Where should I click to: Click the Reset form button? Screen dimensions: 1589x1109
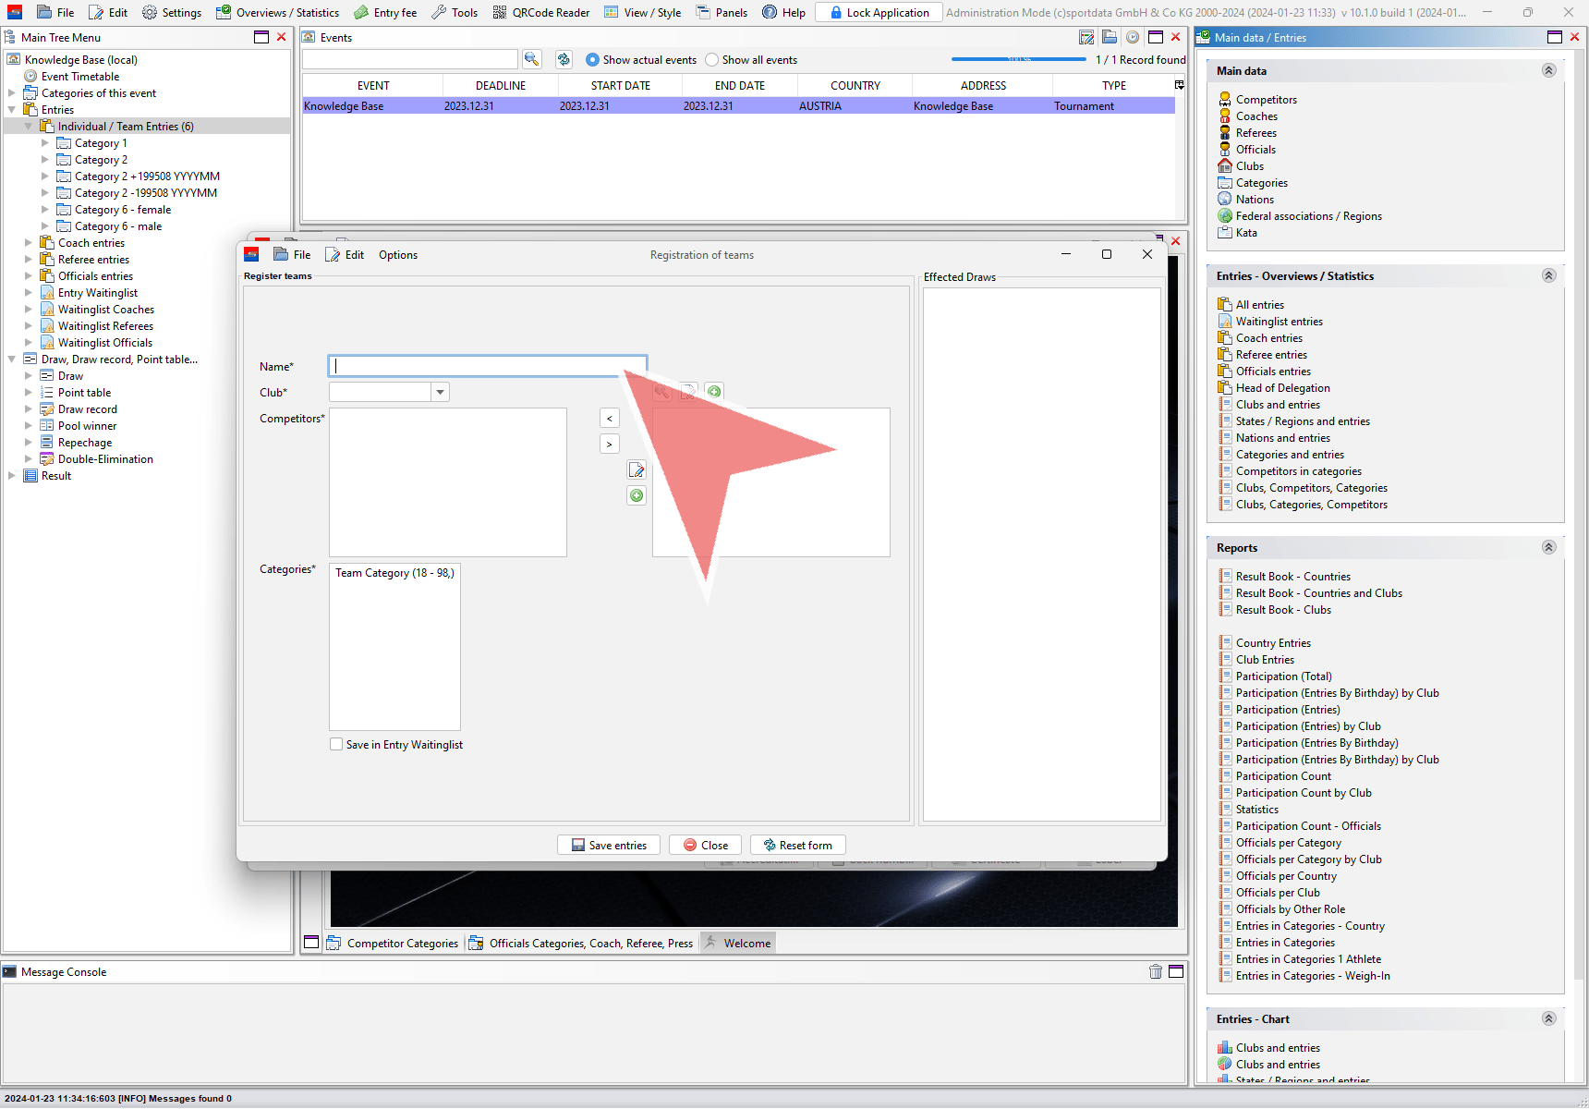797,845
